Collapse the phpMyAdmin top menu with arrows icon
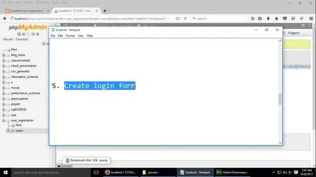This screenshot has height=177, width=316. click(x=310, y=26)
